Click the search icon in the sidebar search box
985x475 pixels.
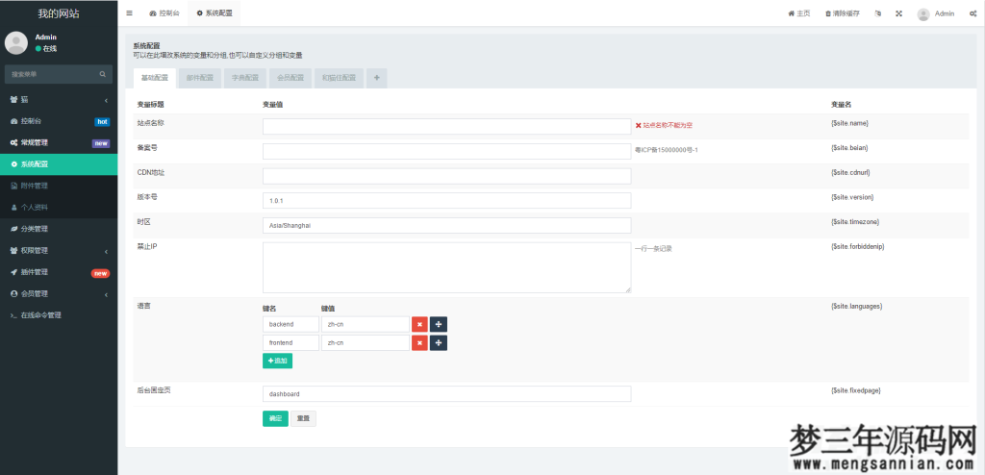click(103, 73)
